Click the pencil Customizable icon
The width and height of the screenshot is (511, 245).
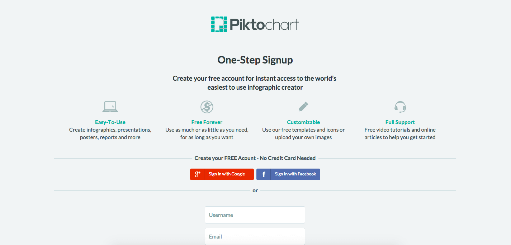tap(303, 107)
